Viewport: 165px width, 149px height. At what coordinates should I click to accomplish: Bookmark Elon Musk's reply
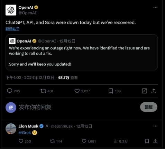click(x=147, y=141)
